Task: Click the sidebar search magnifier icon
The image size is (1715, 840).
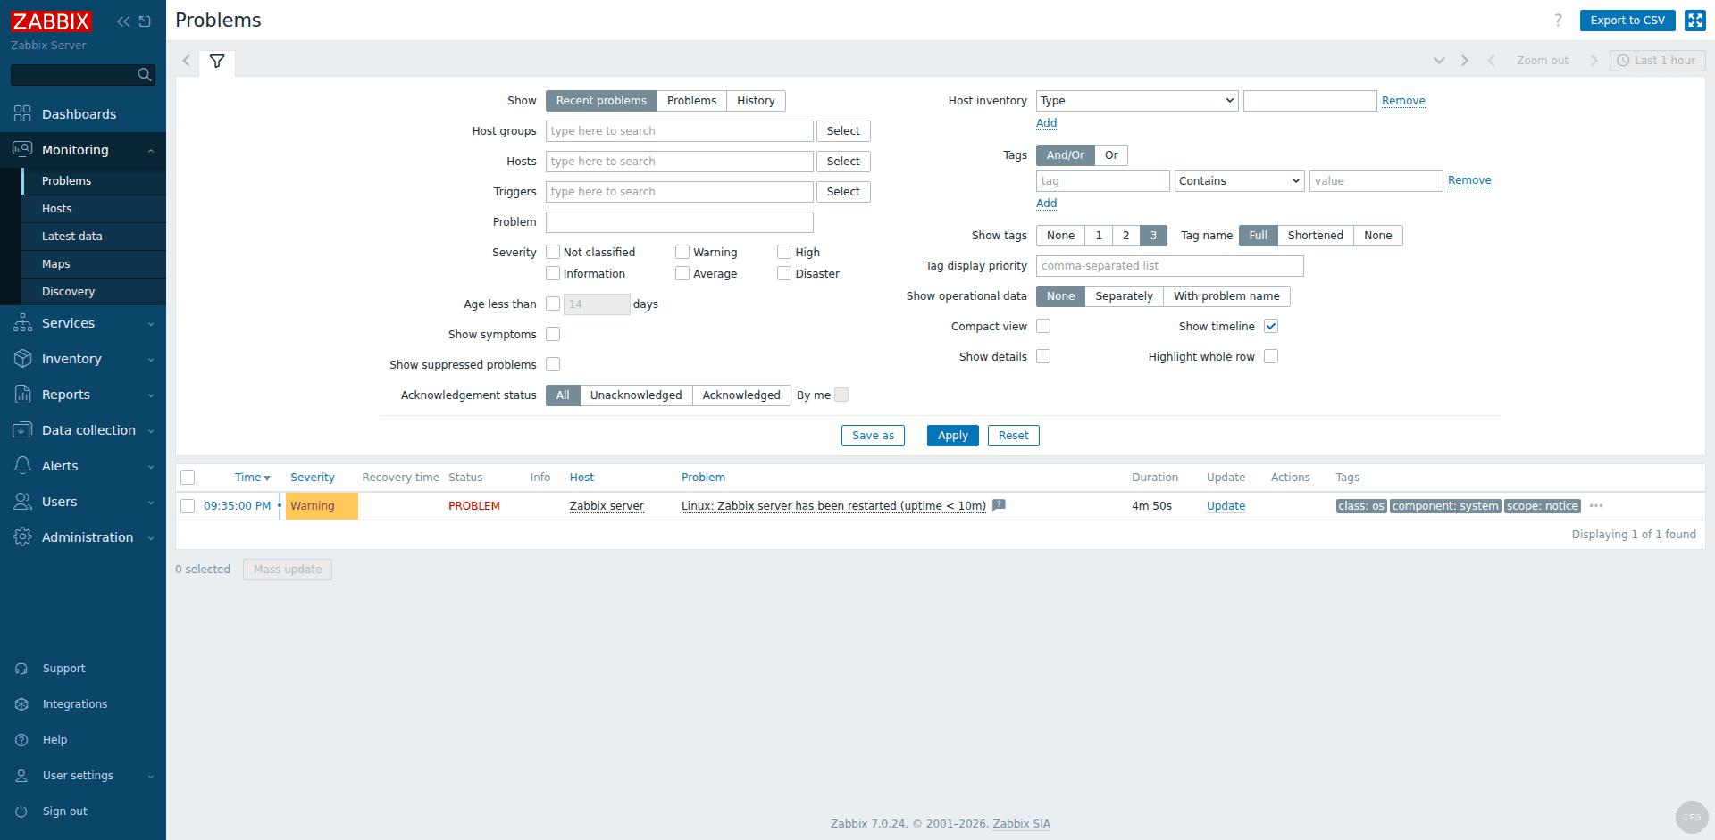Action: tap(144, 75)
